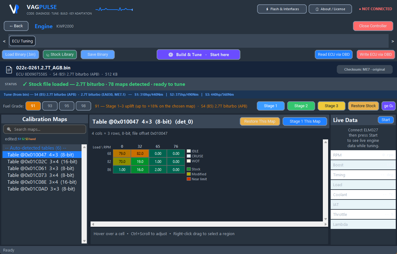Screen dimensions: 397x254
Task: Click Save Binary
Action: [x=98, y=55]
